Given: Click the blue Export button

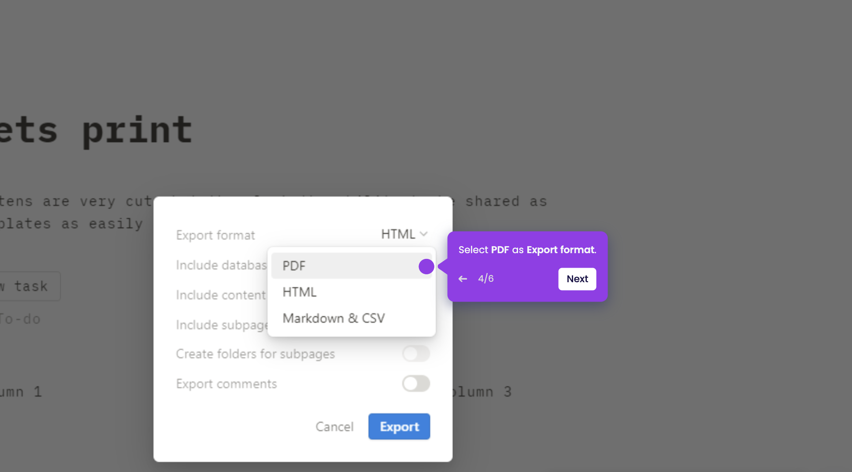Looking at the screenshot, I should [399, 426].
